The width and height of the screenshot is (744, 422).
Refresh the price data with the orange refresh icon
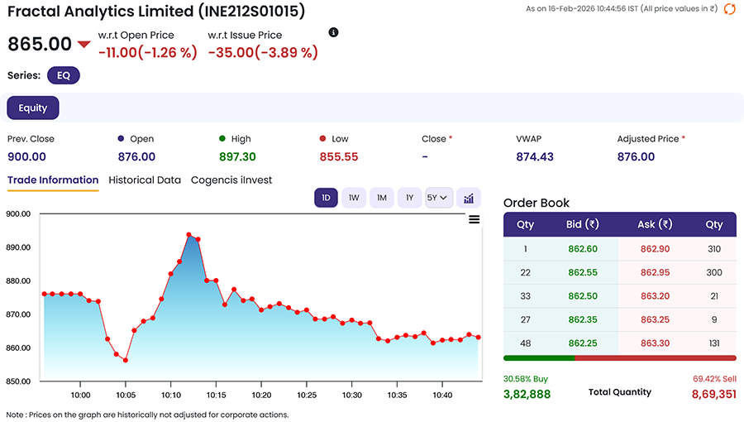point(729,9)
